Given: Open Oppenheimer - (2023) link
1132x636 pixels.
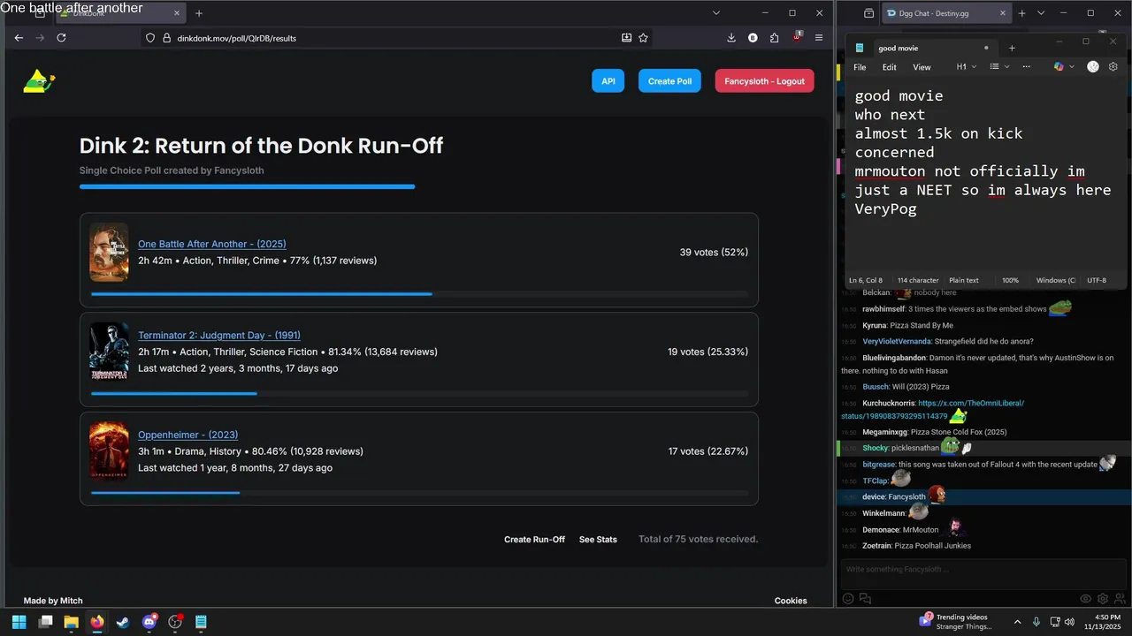Looking at the screenshot, I should tap(187, 435).
